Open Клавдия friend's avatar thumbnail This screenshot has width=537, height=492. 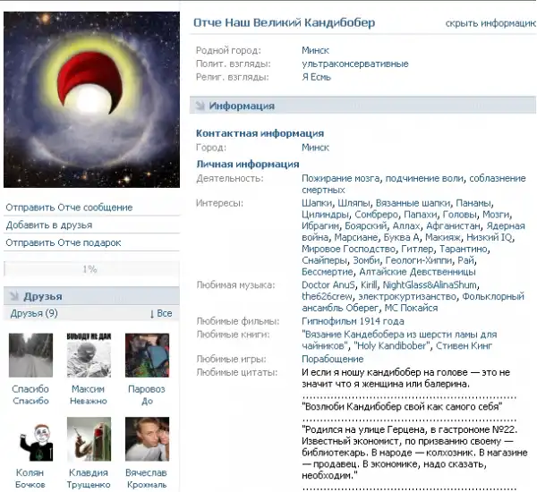[89, 441]
